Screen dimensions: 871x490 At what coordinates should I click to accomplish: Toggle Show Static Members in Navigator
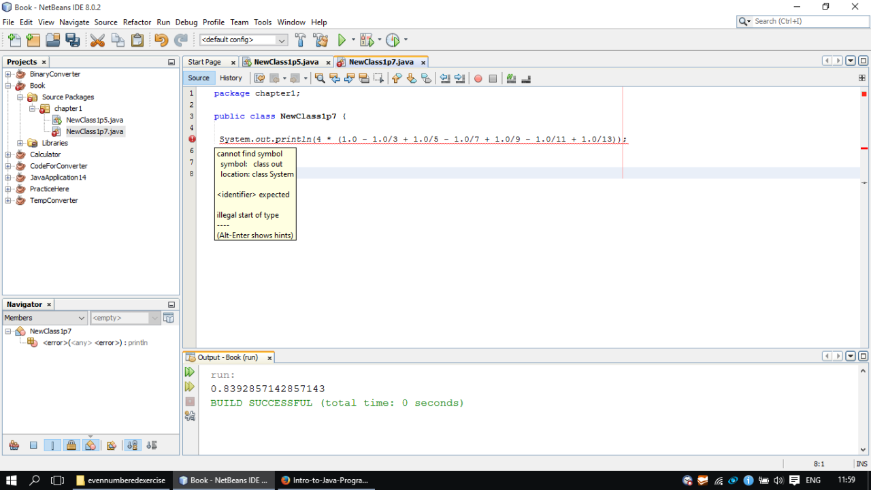[x=52, y=445]
